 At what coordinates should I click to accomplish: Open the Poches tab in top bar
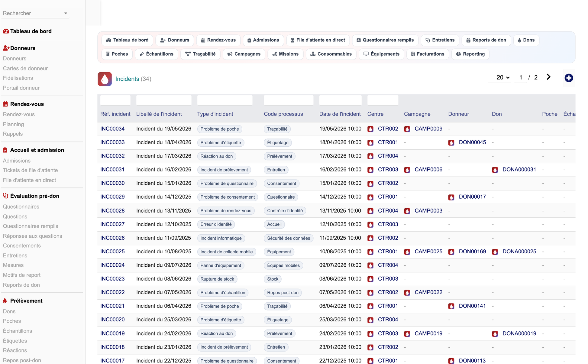tap(117, 54)
